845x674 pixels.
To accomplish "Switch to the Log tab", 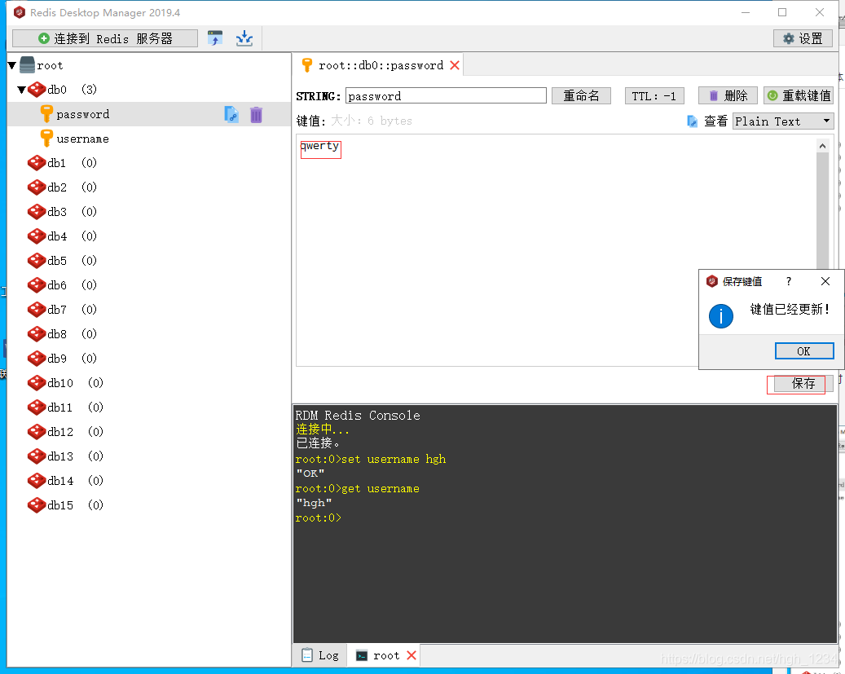I will [x=321, y=655].
